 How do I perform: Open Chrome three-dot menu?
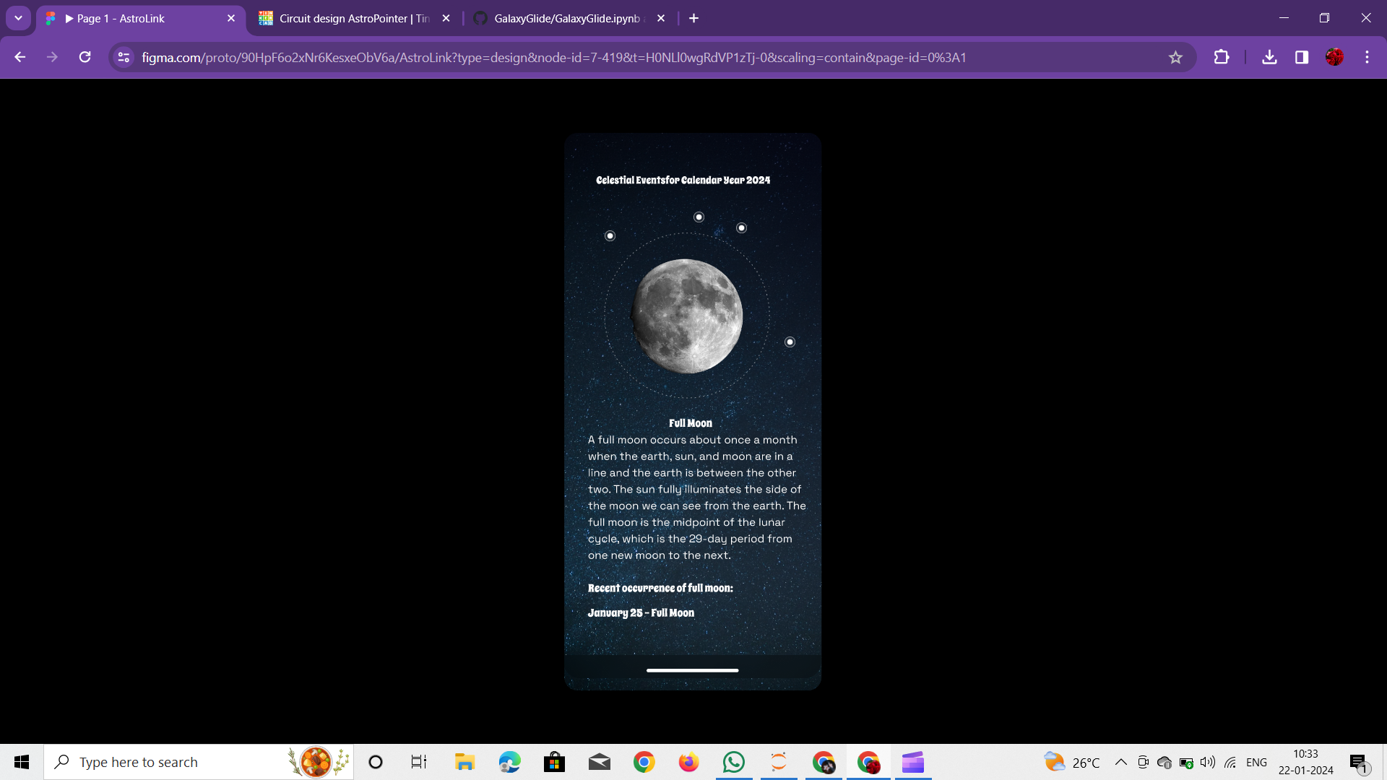point(1367,57)
